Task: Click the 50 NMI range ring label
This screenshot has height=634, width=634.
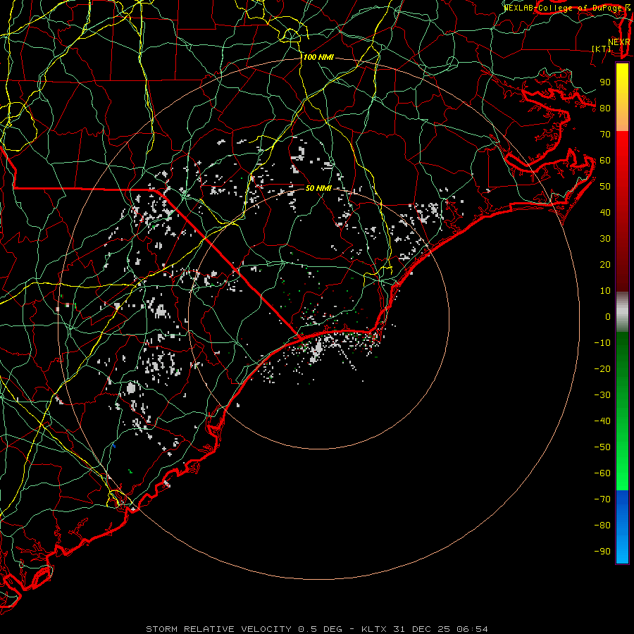Action: (x=318, y=188)
